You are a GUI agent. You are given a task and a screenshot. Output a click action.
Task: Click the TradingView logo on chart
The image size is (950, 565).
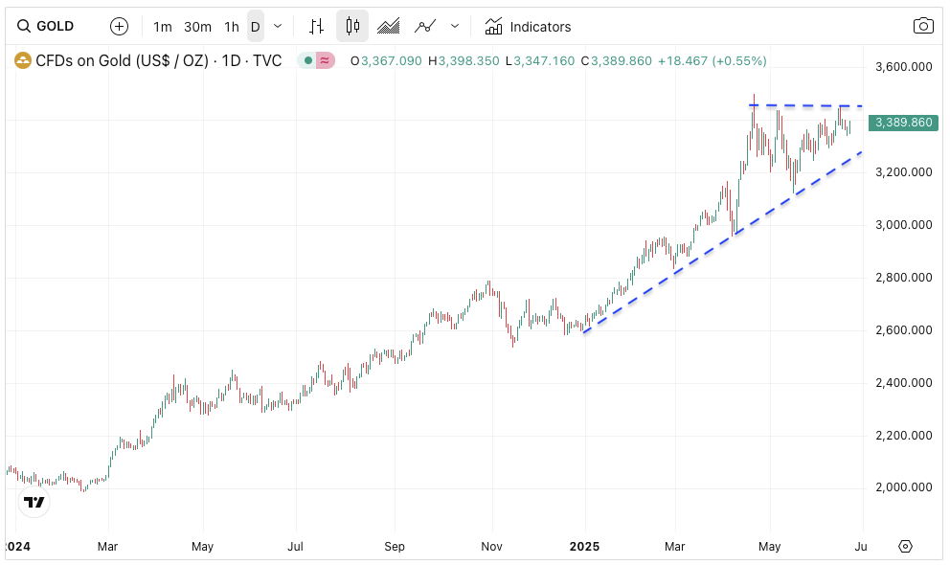(x=34, y=502)
